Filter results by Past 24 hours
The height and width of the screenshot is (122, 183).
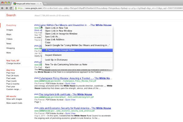(13, 76)
